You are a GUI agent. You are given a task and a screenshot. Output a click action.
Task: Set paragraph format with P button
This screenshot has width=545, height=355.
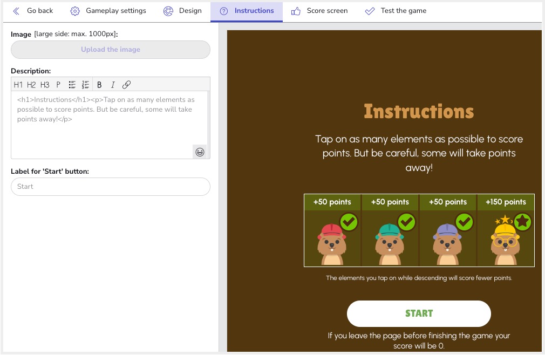[58, 85]
